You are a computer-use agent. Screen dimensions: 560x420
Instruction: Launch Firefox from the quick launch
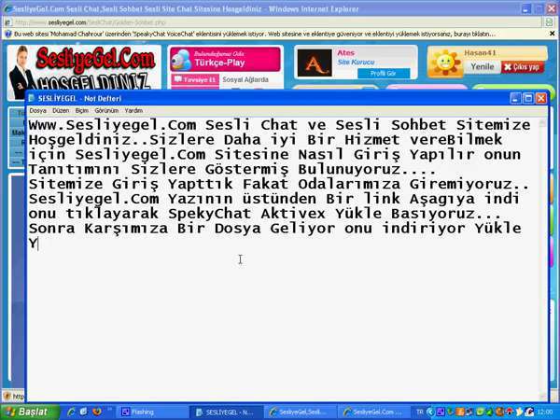(x=96, y=412)
